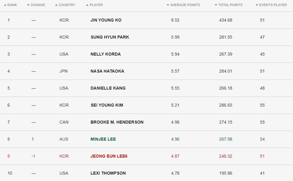Click the sort arrow beside AVERAGE POINTS
The image size is (293, 181).
tap(168, 5)
